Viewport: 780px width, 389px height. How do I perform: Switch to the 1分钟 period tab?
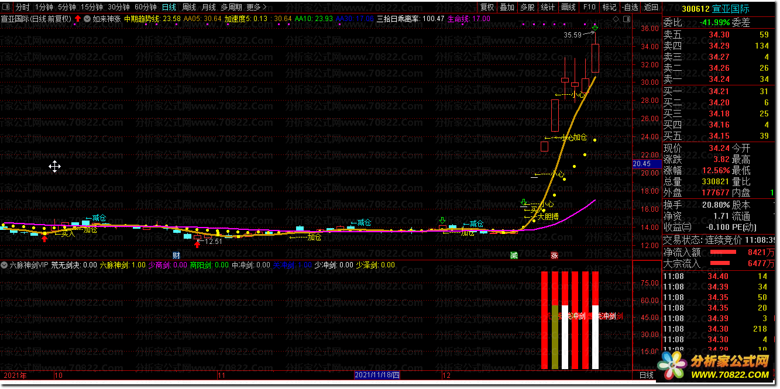[x=44, y=8]
